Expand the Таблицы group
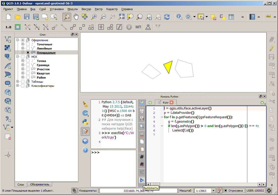The width and height of the screenshot is (278, 195). (18, 82)
